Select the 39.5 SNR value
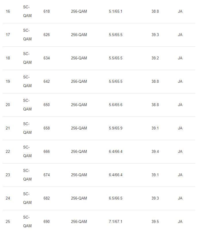 [155, 222]
